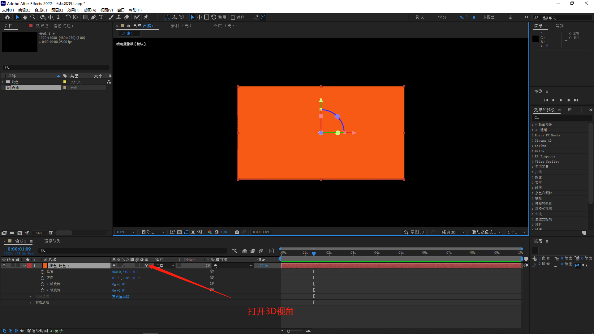Select the Puppet Pin tool
This screenshot has width=594, height=334.
pyautogui.click(x=146, y=17)
